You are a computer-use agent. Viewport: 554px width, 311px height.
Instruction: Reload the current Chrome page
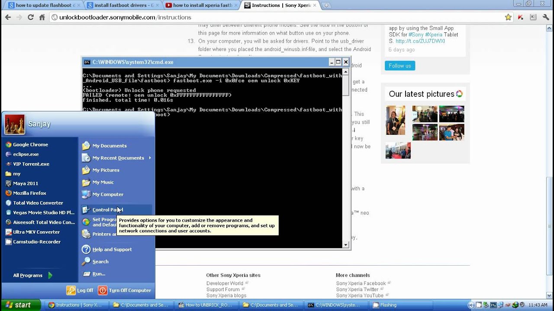pos(30,17)
